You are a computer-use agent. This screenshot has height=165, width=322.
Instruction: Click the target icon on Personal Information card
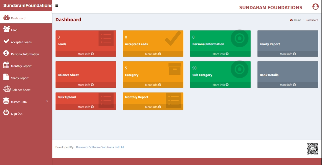[x=239, y=38]
